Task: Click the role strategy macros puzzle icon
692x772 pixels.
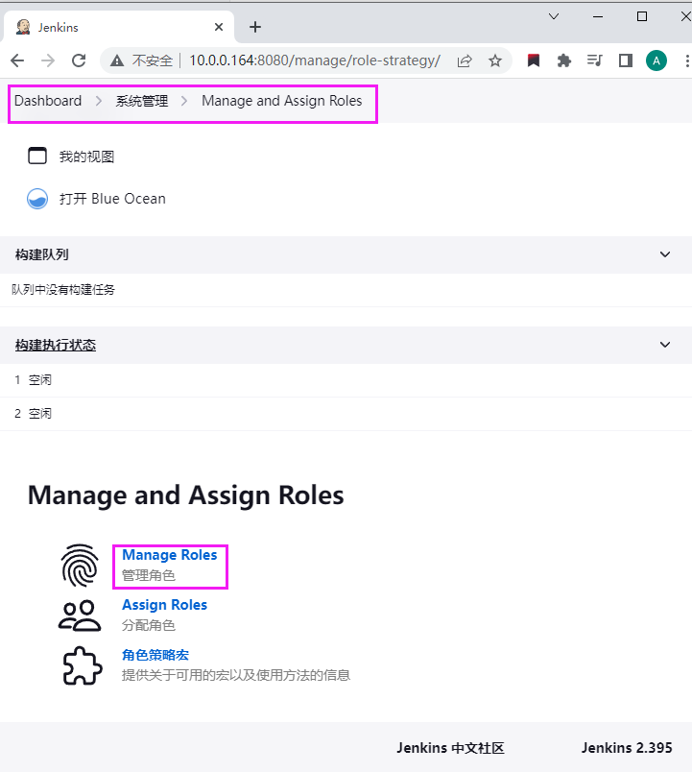Action: tap(83, 665)
